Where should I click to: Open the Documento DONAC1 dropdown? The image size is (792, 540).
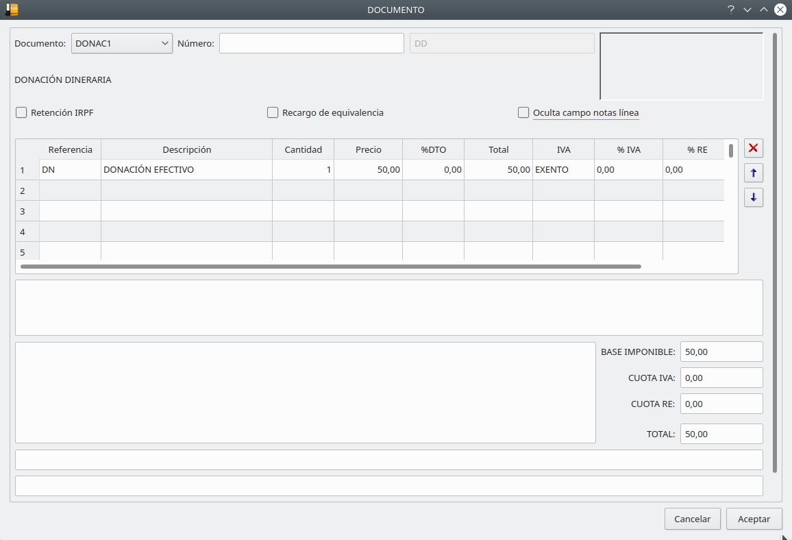pyautogui.click(x=122, y=43)
